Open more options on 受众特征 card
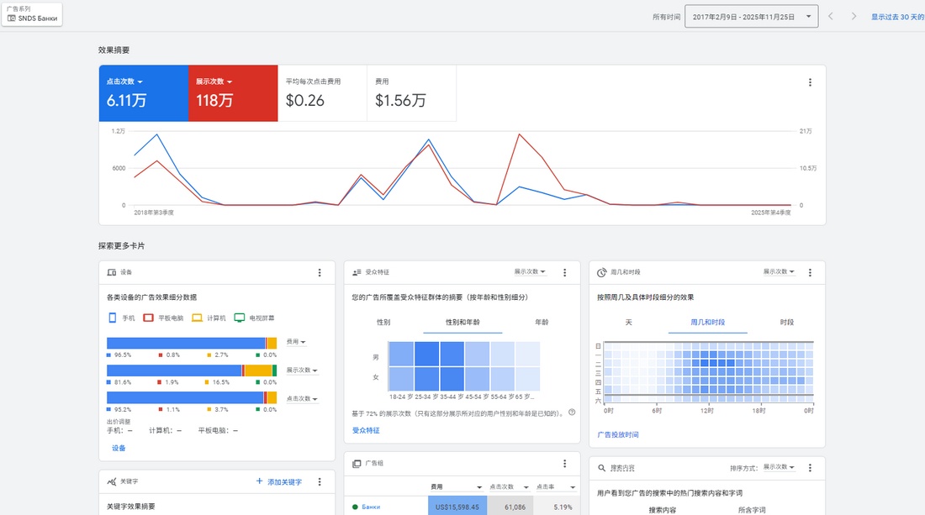The image size is (925, 515). click(x=565, y=273)
